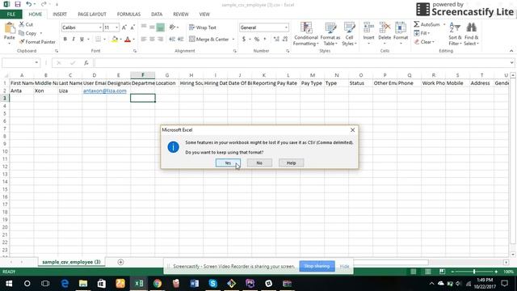Image resolution: width=517 pixels, height=291 pixels.
Task: Click Merge & Center
Action: point(209,40)
